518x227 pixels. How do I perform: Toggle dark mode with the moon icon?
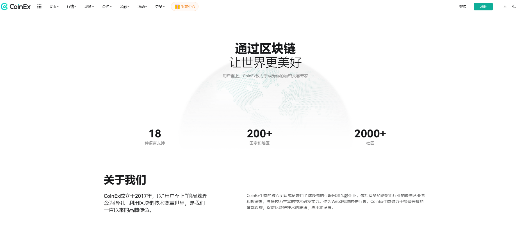514,6
